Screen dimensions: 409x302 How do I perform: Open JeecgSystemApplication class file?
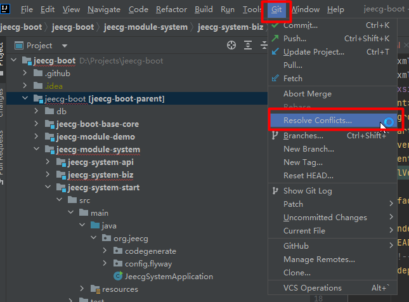(169, 277)
